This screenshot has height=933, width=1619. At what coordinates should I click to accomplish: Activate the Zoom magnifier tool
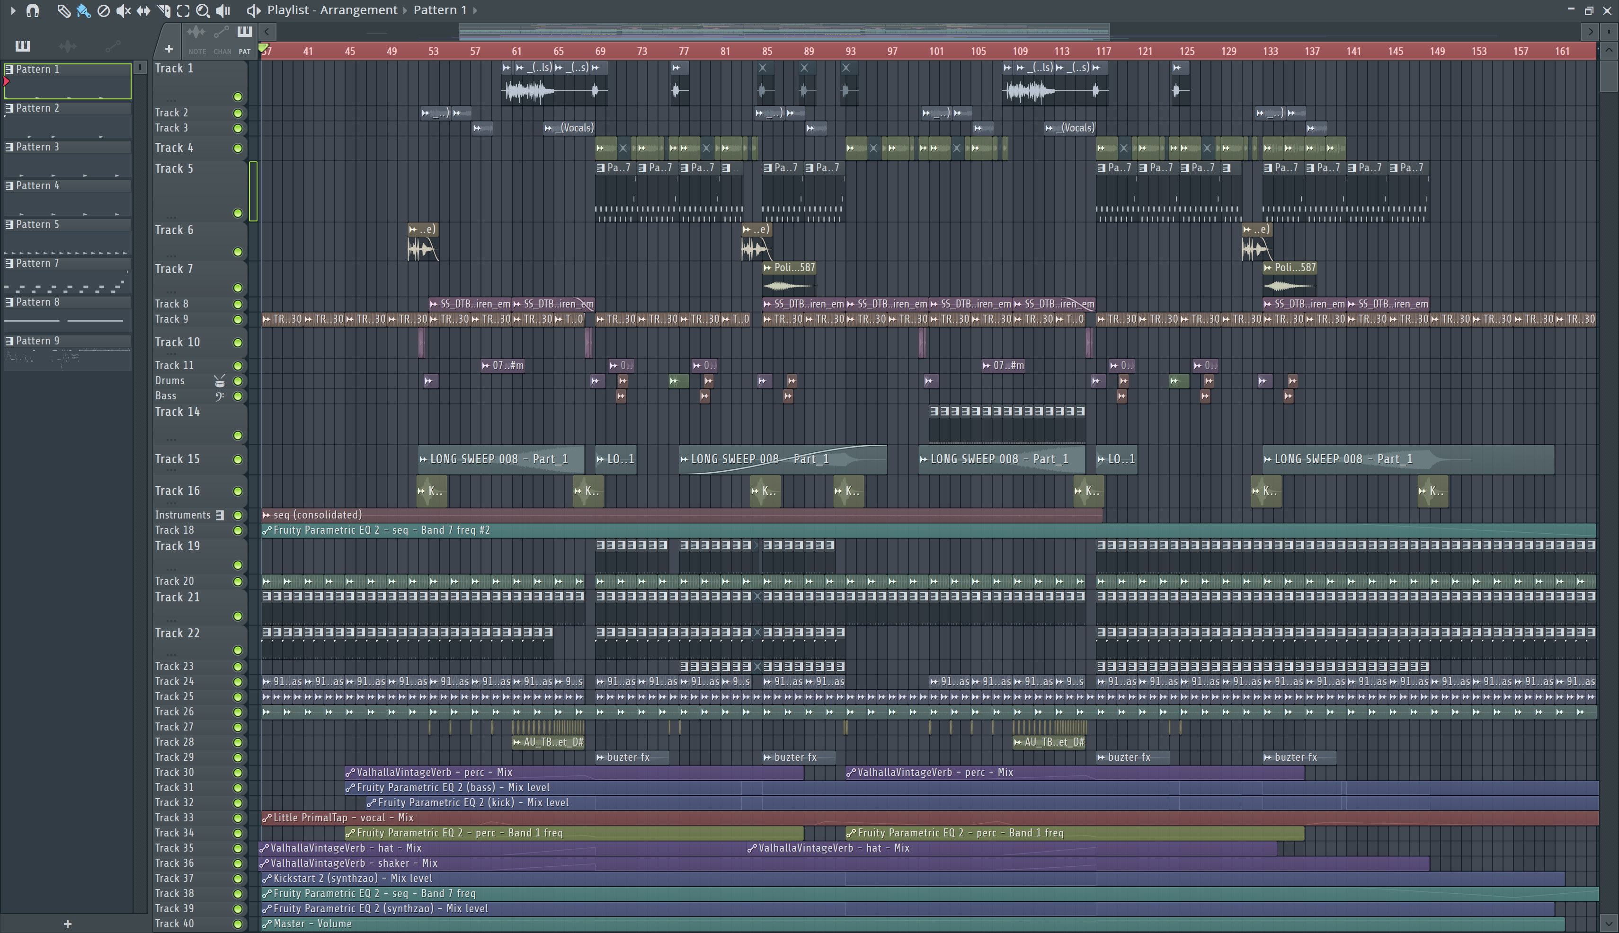(x=203, y=10)
